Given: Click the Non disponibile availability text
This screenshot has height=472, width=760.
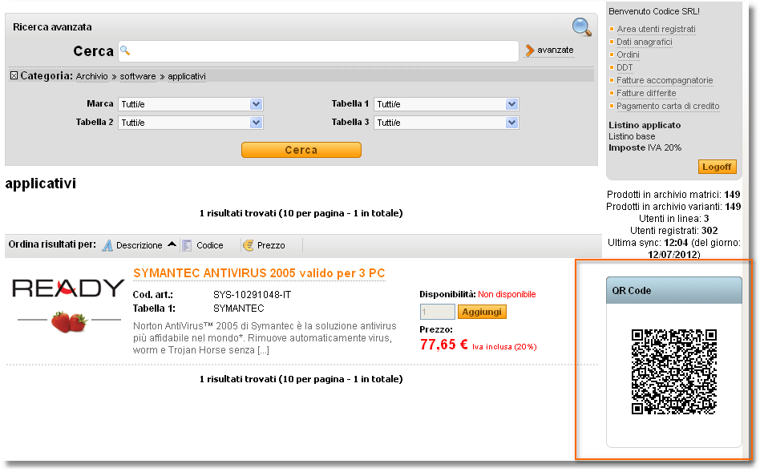Looking at the screenshot, I should (x=507, y=294).
